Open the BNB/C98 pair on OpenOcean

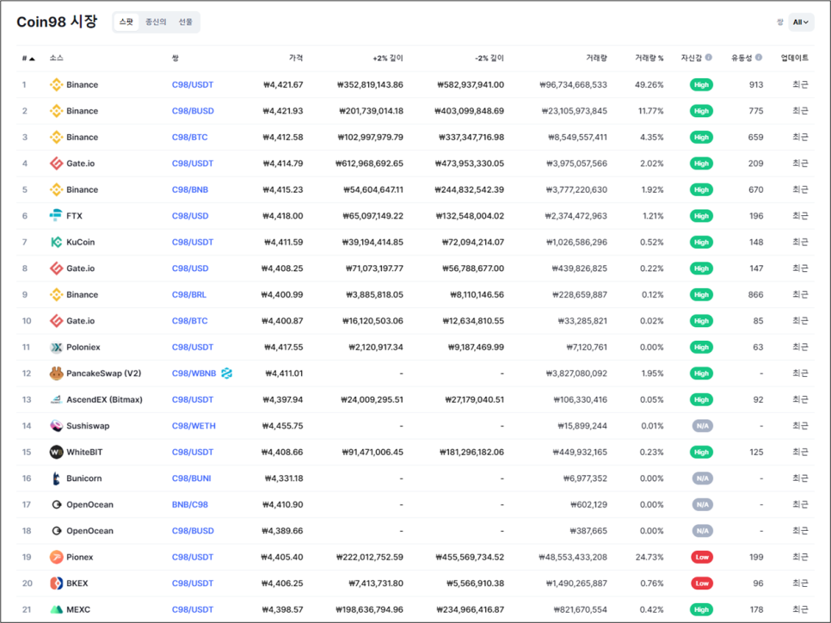click(189, 505)
